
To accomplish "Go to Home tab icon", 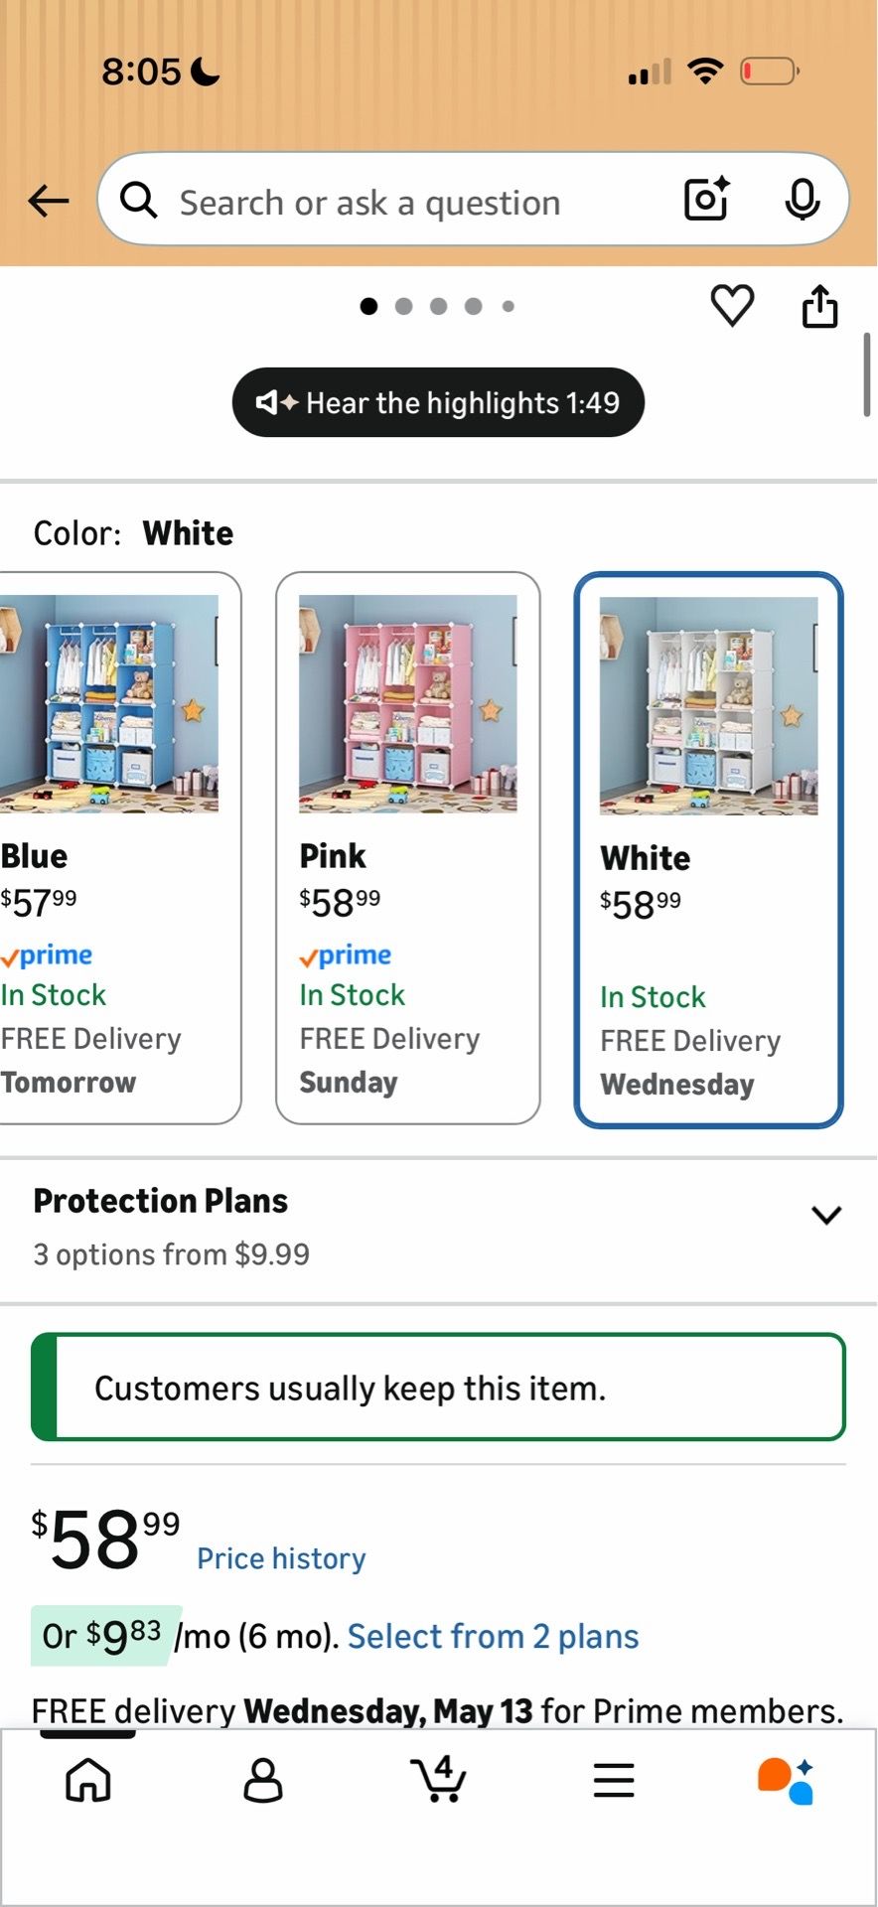I will [88, 1780].
